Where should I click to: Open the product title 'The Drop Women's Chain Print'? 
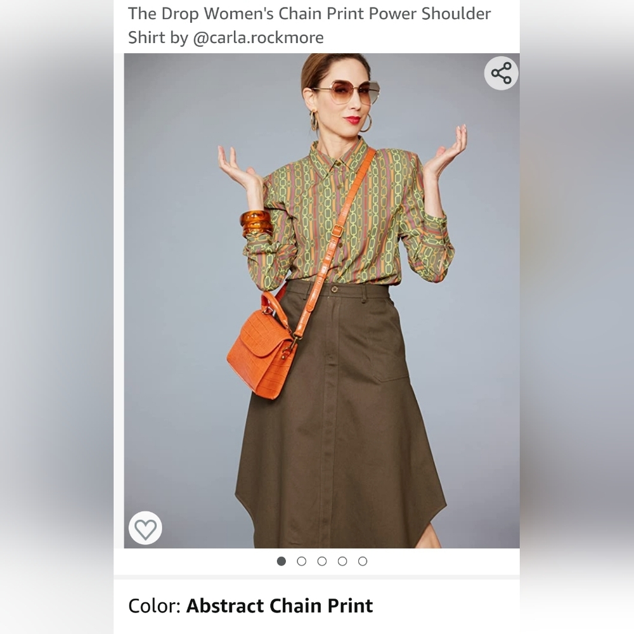[x=309, y=25]
